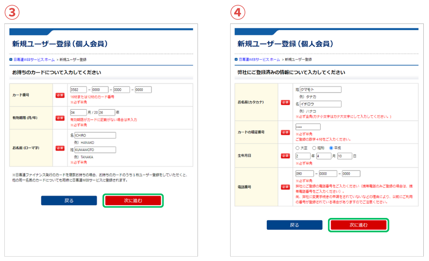Click the 必須 badge beside カード番号

click(60, 95)
